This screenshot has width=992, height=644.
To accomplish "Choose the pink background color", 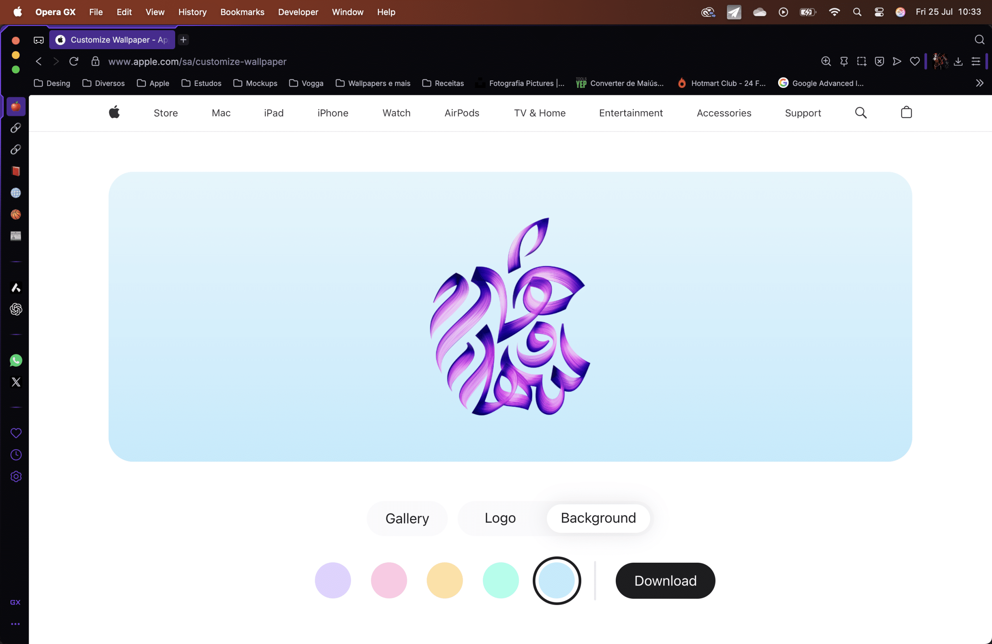I will (x=388, y=580).
